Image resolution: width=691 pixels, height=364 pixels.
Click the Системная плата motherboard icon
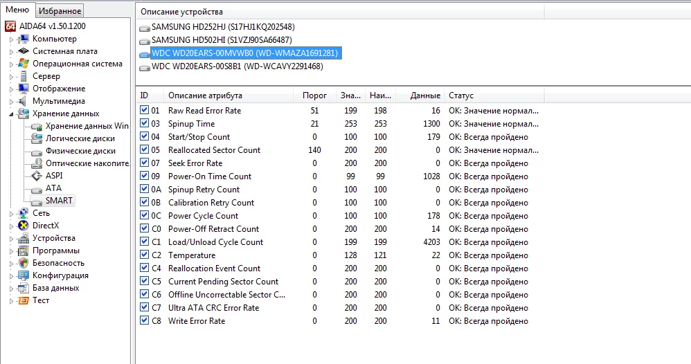coord(24,52)
